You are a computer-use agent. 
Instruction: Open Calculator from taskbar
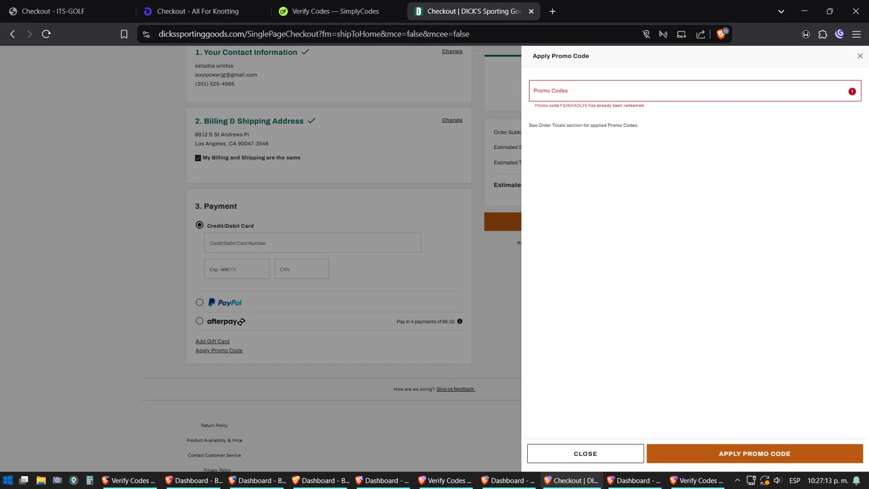tap(90, 480)
